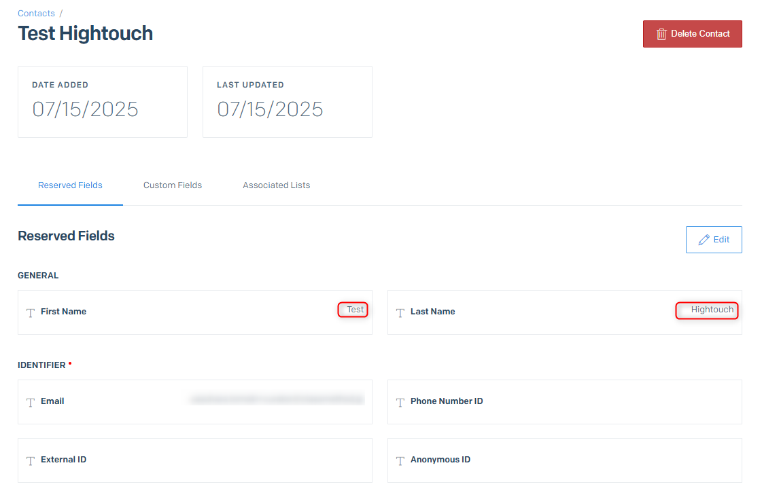The height and width of the screenshot is (495, 762).
Task: Click the External ID field label
Action: (x=63, y=460)
